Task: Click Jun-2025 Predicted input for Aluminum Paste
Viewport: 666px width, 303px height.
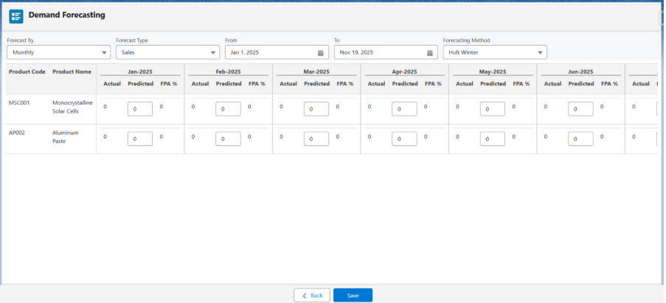Action: coord(580,139)
